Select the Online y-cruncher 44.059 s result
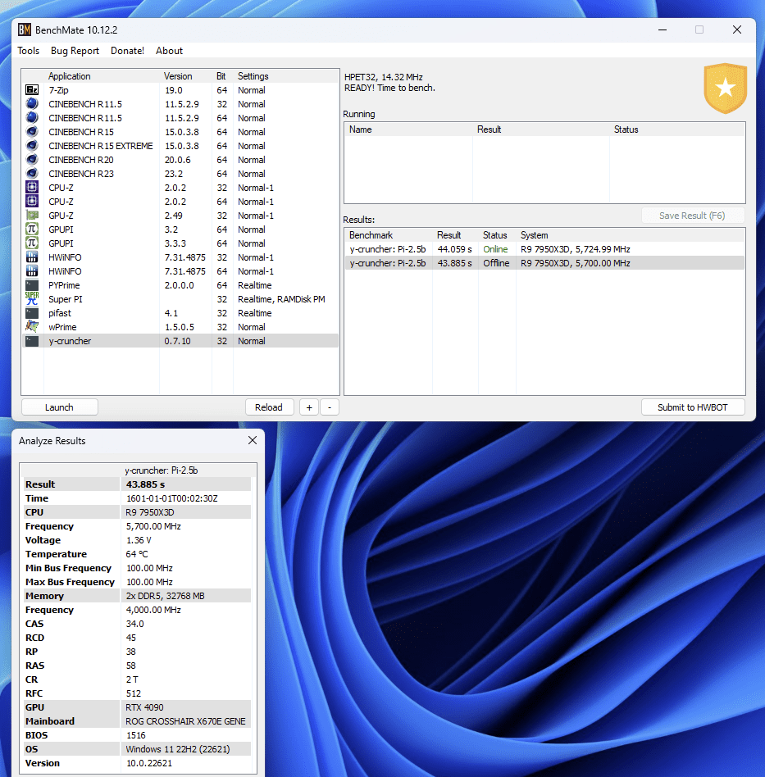The width and height of the screenshot is (765, 777). click(x=544, y=249)
